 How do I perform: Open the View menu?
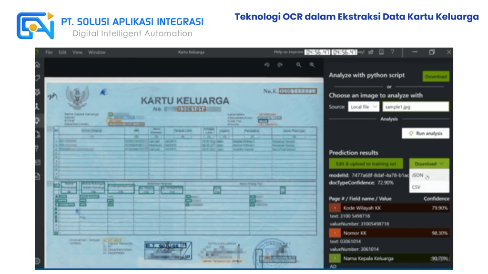[x=77, y=52]
